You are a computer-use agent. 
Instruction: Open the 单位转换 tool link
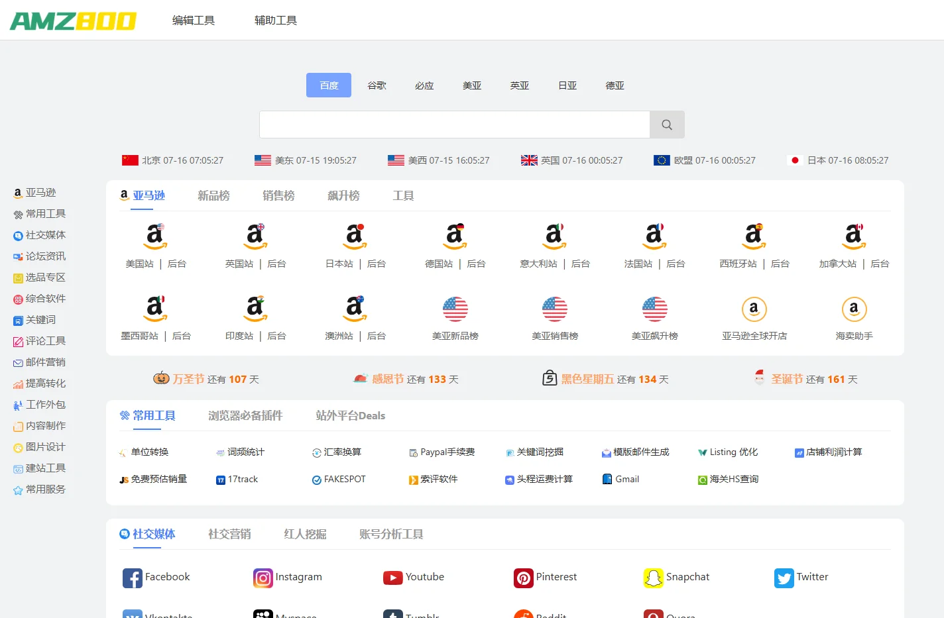click(144, 452)
